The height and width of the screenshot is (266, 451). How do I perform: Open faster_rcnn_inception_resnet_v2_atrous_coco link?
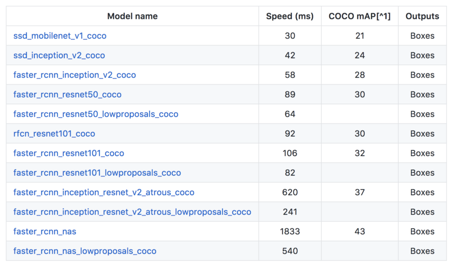104,193
